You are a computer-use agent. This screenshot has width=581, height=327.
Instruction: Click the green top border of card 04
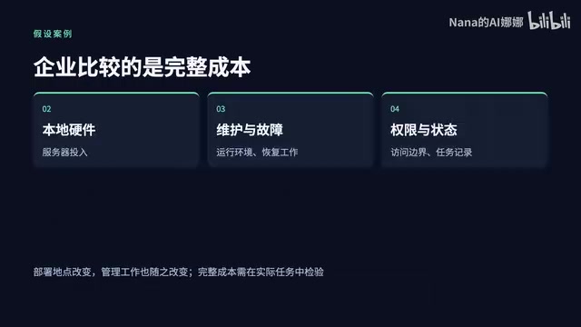pyautogui.click(x=465, y=93)
